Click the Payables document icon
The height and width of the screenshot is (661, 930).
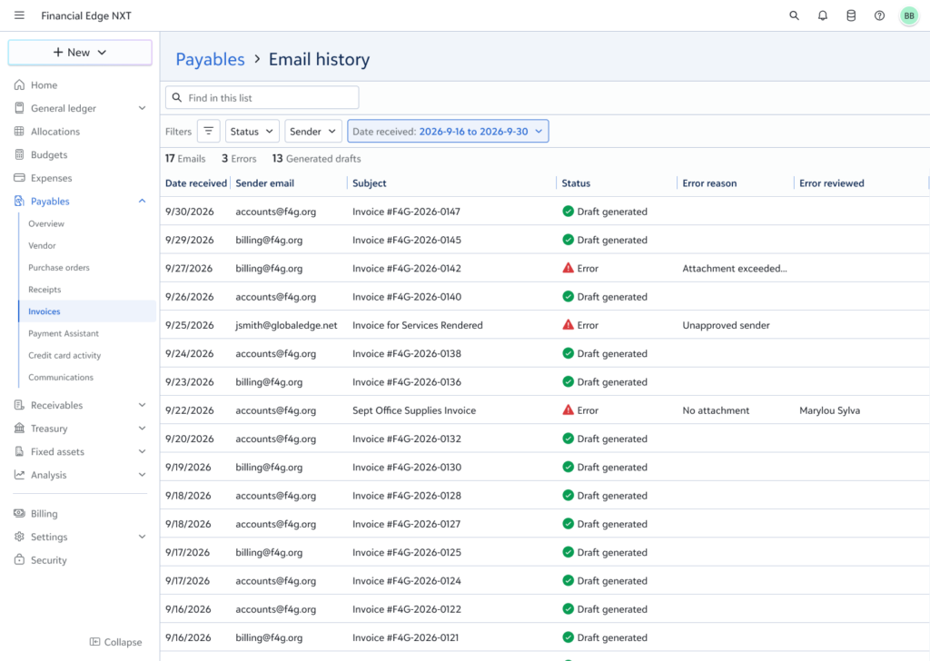[20, 201]
